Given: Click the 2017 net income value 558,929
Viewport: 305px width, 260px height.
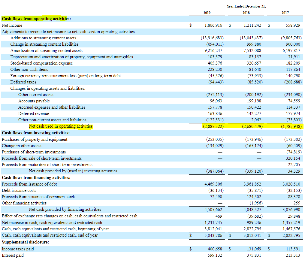Looking at the screenshot, I should click(x=293, y=25).
